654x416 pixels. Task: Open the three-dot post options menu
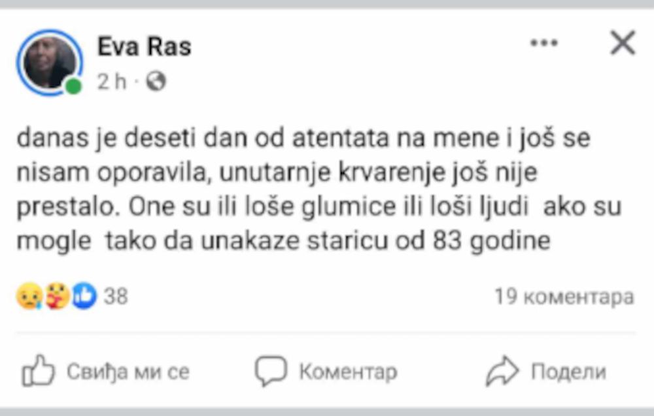pos(543,44)
